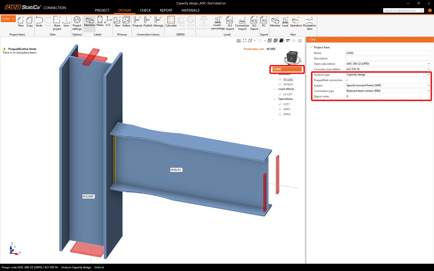Zoom to fit the whole model
Screen dimensions: 434x271
[x=245, y=41]
